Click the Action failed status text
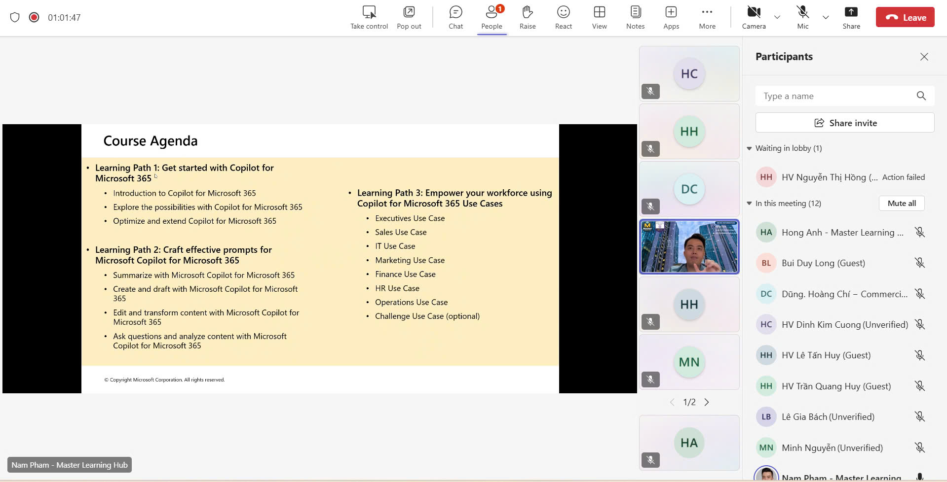The width and height of the screenshot is (947, 482). (x=904, y=177)
